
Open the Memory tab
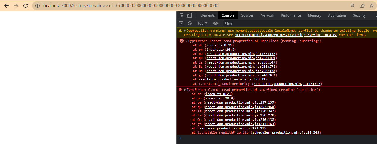(x=315, y=15)
